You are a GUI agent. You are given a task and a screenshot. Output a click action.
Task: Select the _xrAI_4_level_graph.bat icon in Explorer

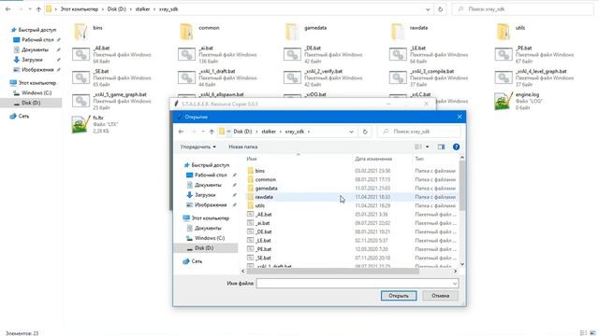pyautogui.click(x=504, y=77)
